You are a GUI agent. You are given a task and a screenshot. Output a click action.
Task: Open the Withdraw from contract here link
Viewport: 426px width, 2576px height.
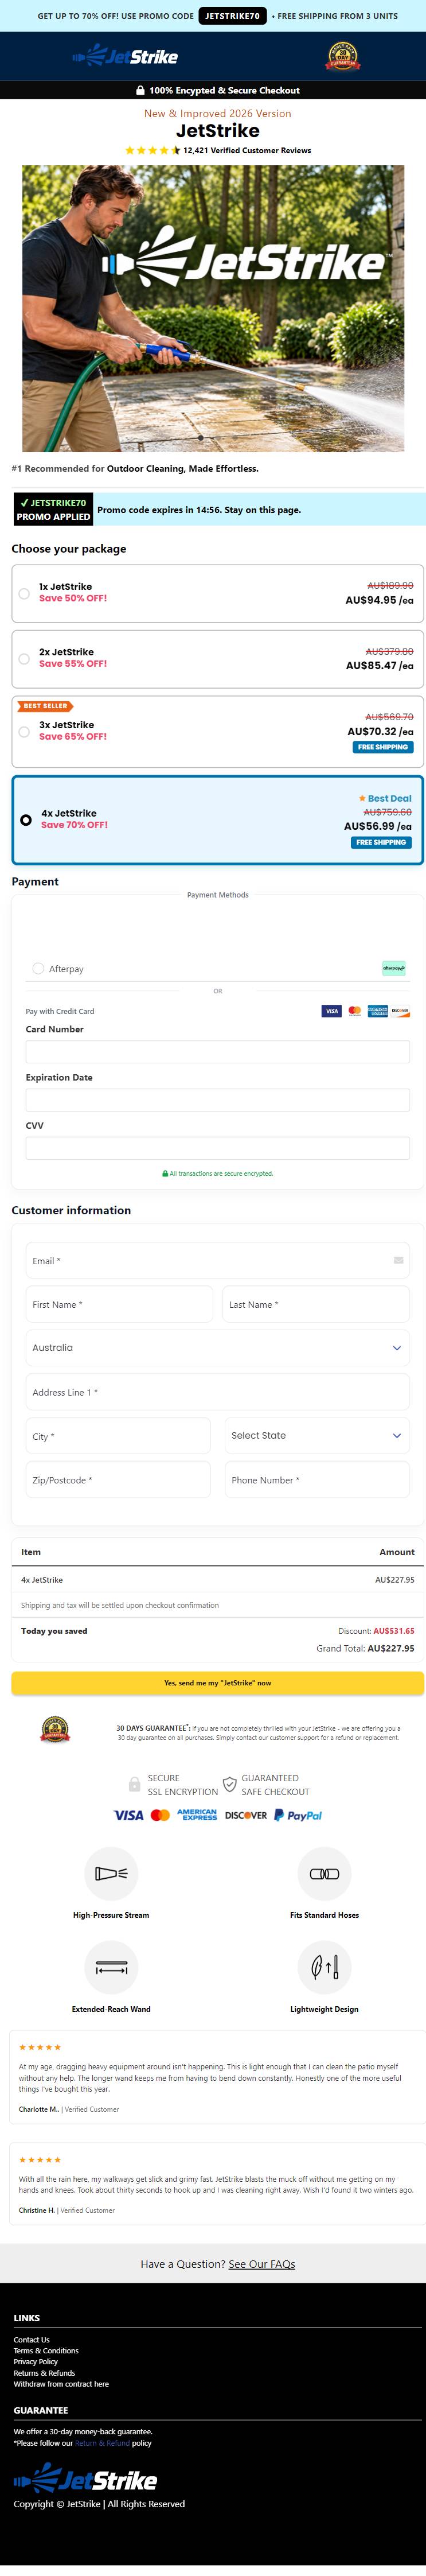pos(61,2383)
